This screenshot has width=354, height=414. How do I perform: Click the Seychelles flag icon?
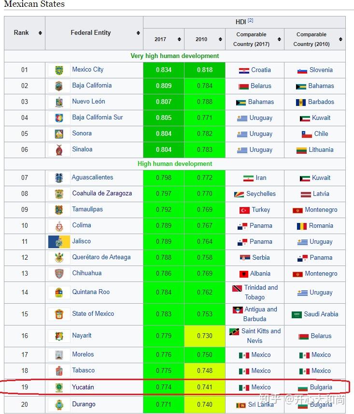pos(239,194)
